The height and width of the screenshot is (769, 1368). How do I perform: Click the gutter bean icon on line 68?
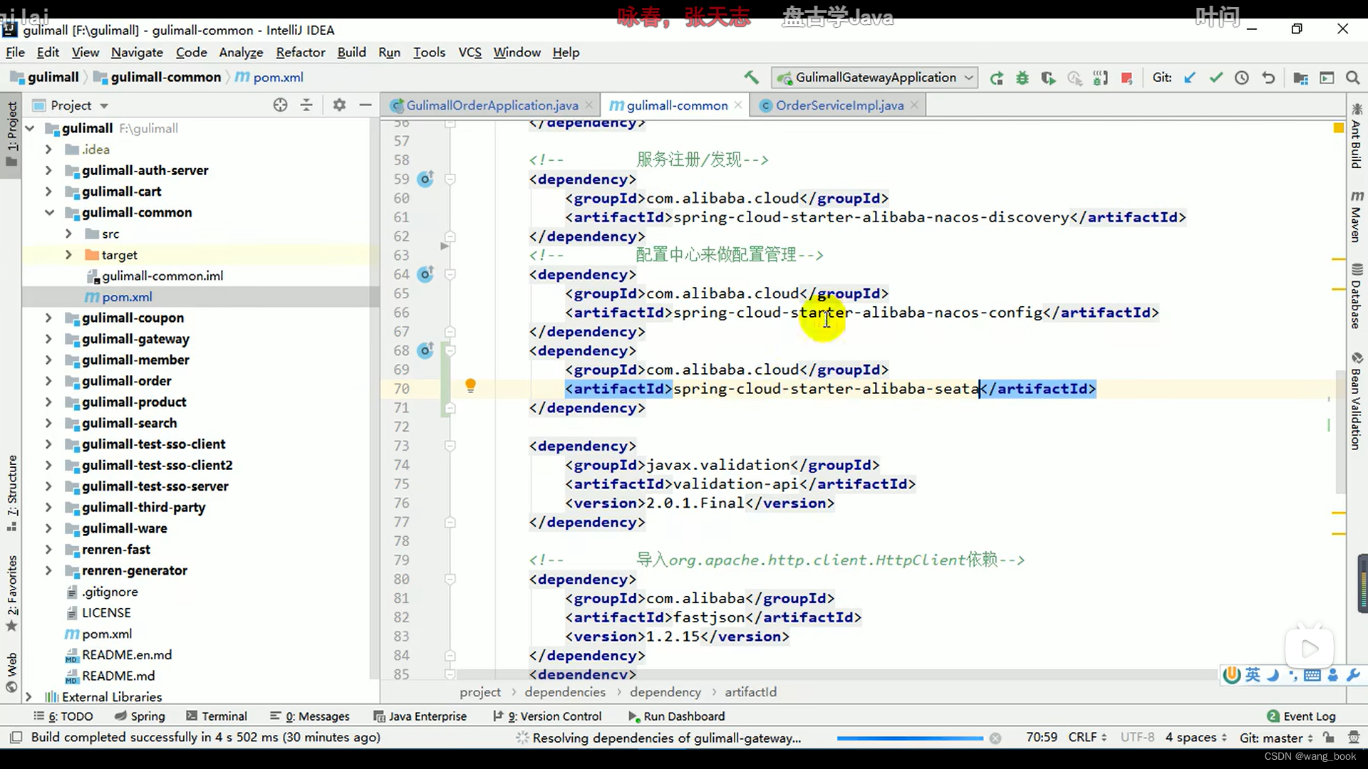click(x=425, y=350)
